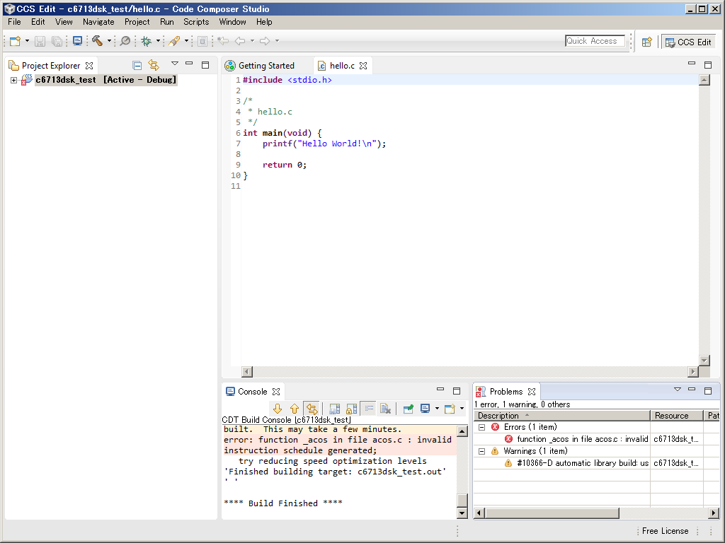Click the Back navigation arrow

240,41
